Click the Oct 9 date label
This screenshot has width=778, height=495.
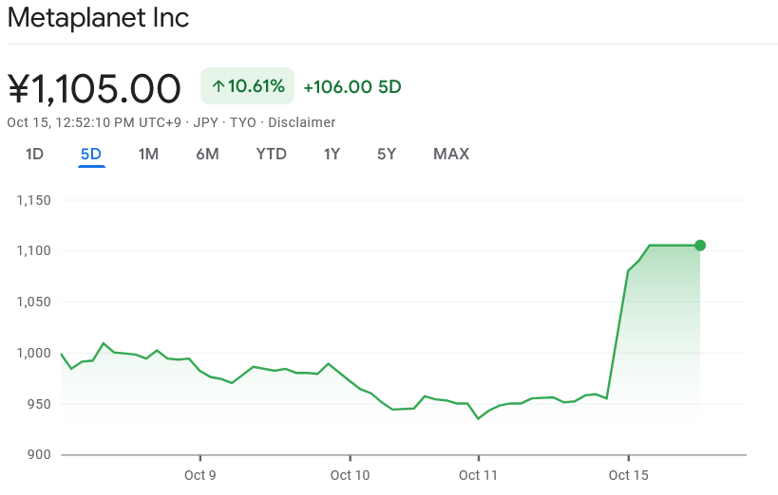200,475
